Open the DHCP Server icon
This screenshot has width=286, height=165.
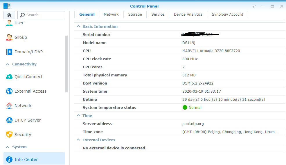coord(9,120)
